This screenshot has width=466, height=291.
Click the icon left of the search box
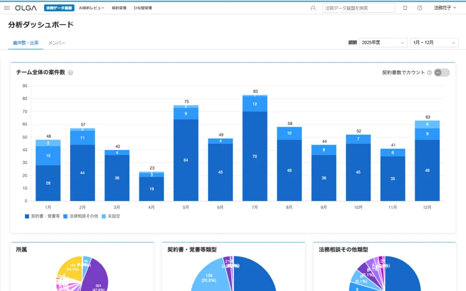tap(313, 8)
